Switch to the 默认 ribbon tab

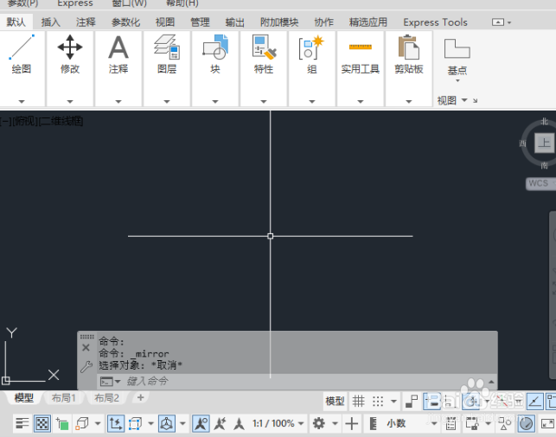(16, 22)
